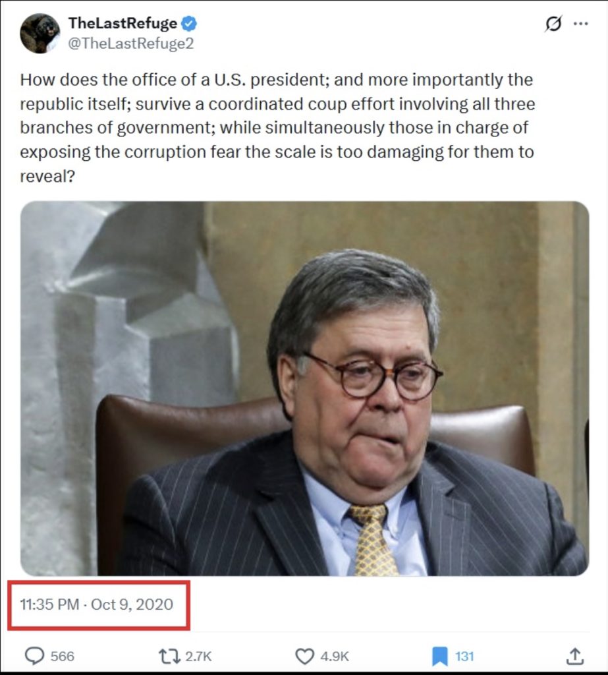Click the Grok slashed-circle icon

coord(553,24)
